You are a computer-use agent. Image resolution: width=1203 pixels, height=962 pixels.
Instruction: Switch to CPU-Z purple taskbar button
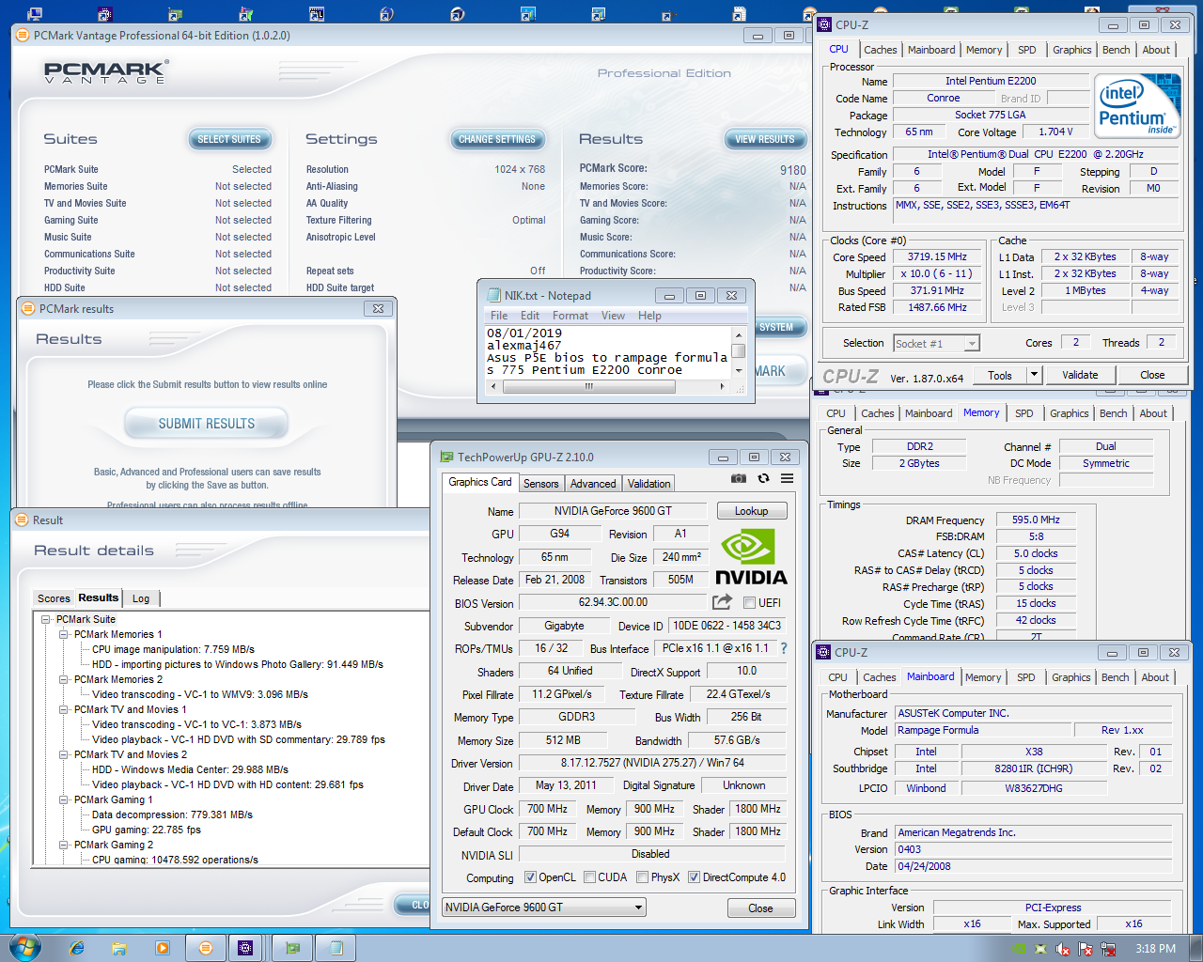tap(245, 948)
